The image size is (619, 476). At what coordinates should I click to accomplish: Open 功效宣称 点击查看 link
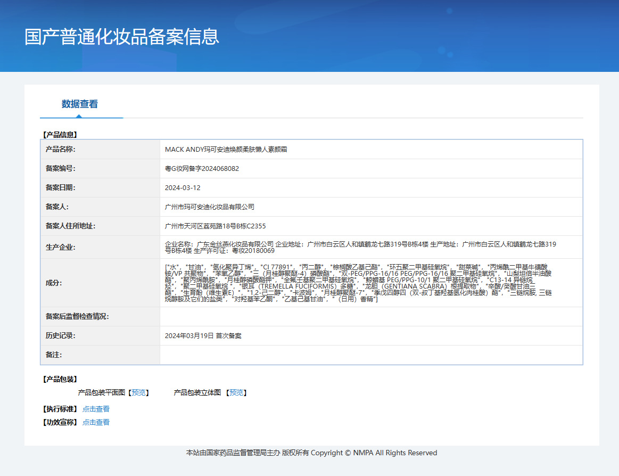click(x=96, y=422)
